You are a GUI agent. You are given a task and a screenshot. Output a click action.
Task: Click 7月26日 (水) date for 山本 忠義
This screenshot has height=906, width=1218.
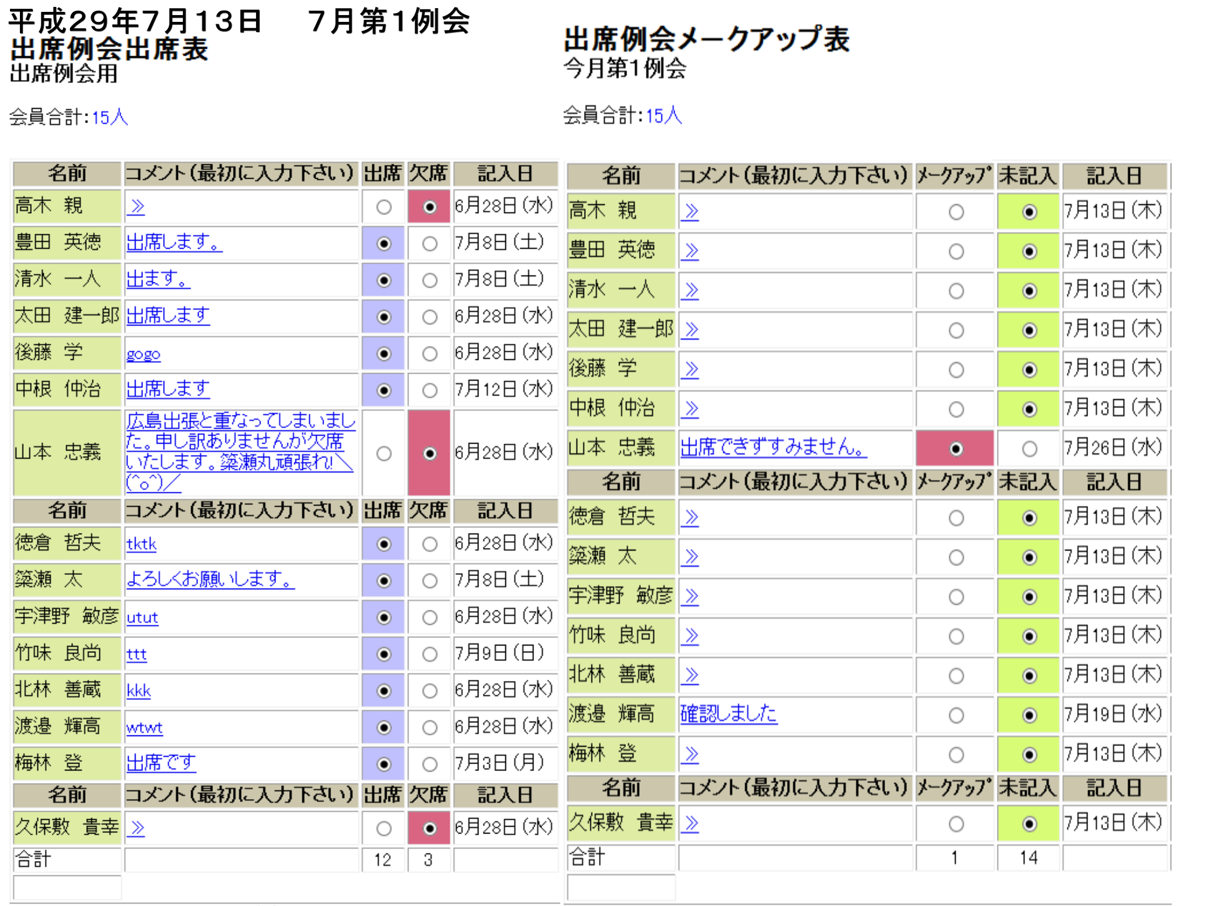(x=1113, y=447)
